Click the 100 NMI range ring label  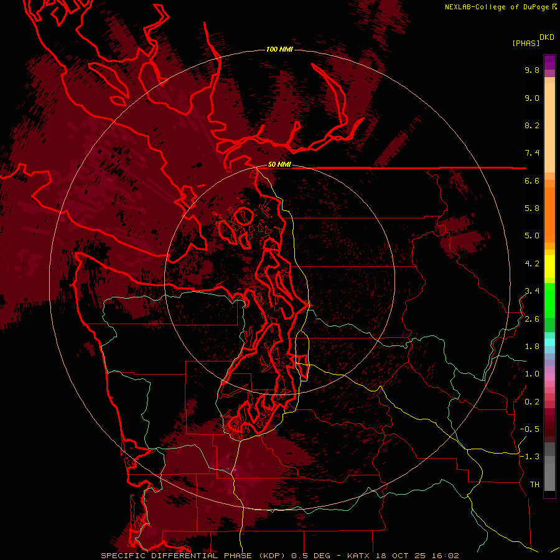[279, 49]
